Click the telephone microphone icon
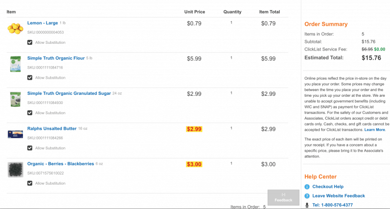Screen dimensions: 390x209 click(x=307, y=205)
